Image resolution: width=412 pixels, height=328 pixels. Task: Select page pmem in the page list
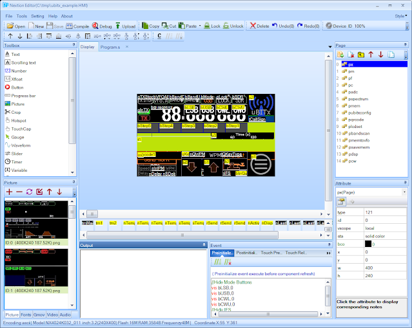click(354, 105)
